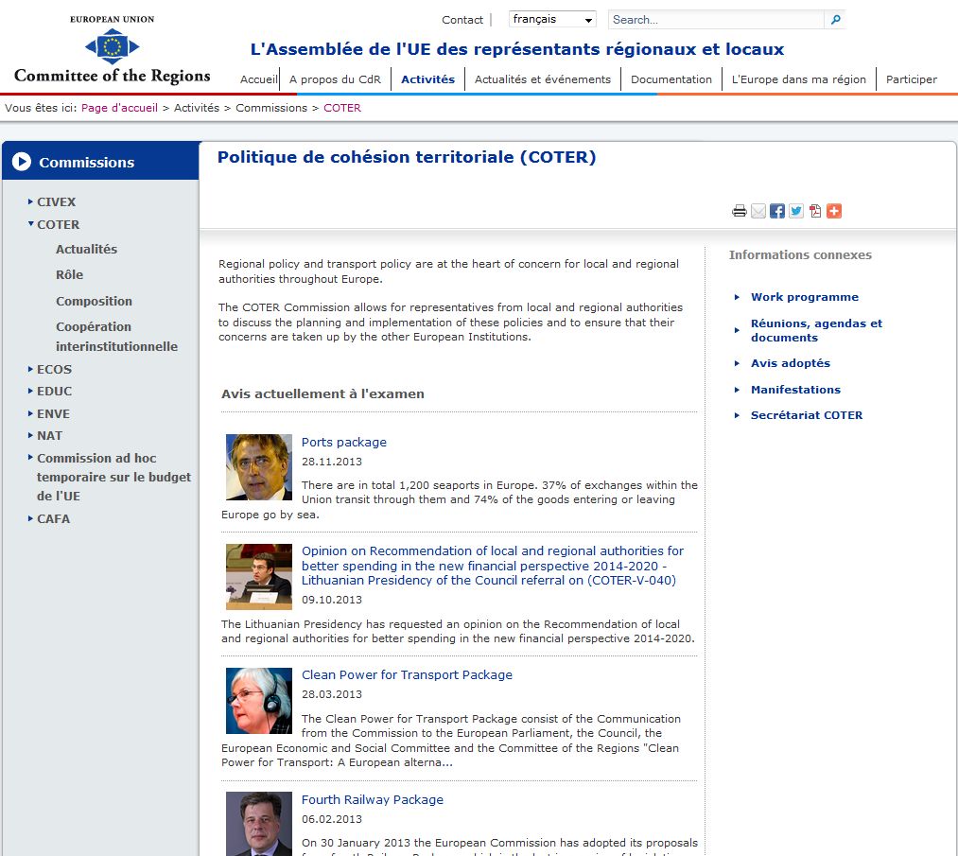The width and height of the screenshot is (958, 856).
Task: Send the page by email icon
Action: (758, 212)
